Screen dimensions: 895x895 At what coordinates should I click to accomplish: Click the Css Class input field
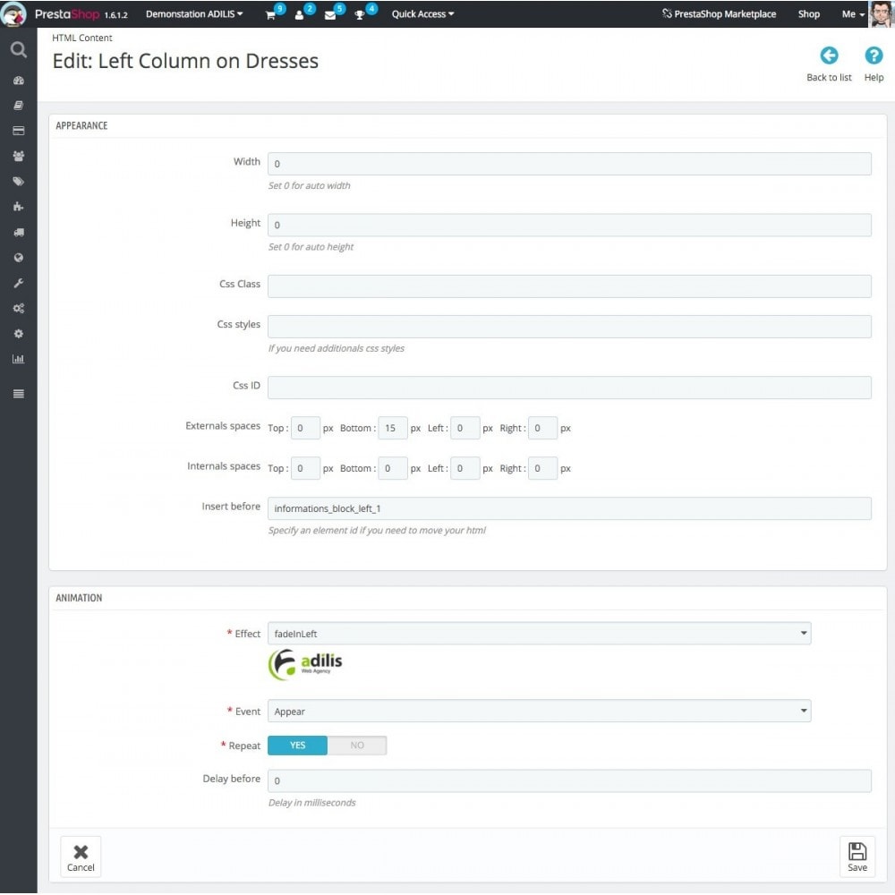pyautogui.click(x=569, y=286)
